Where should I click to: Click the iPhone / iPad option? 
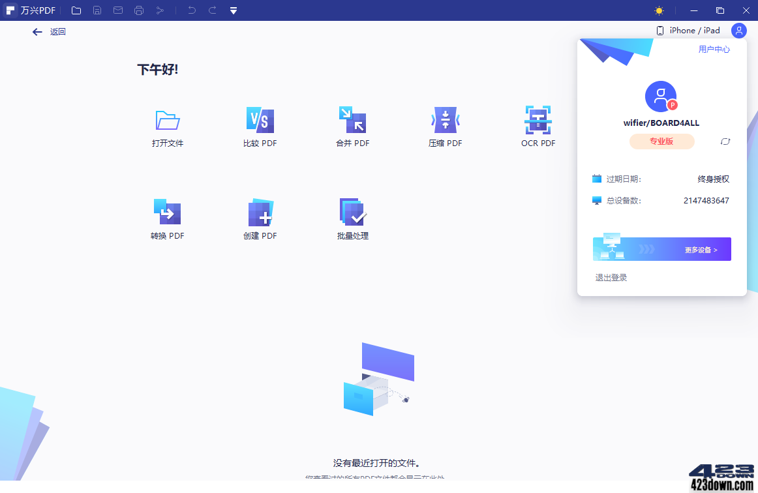click(690, 30)
